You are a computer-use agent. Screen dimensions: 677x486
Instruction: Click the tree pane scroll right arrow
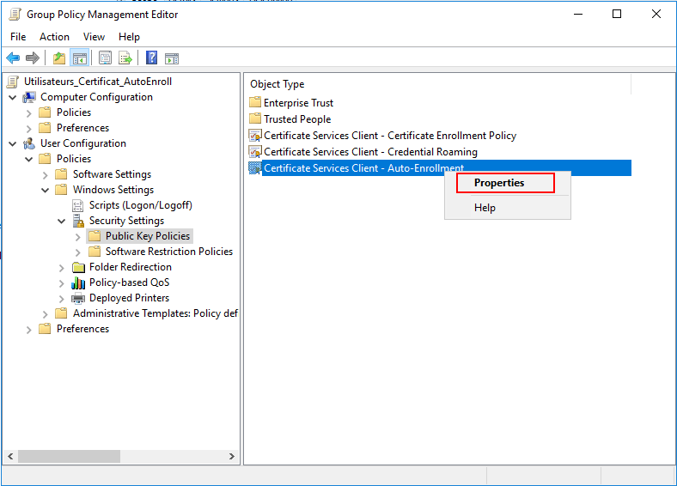(x=231, y=456)
